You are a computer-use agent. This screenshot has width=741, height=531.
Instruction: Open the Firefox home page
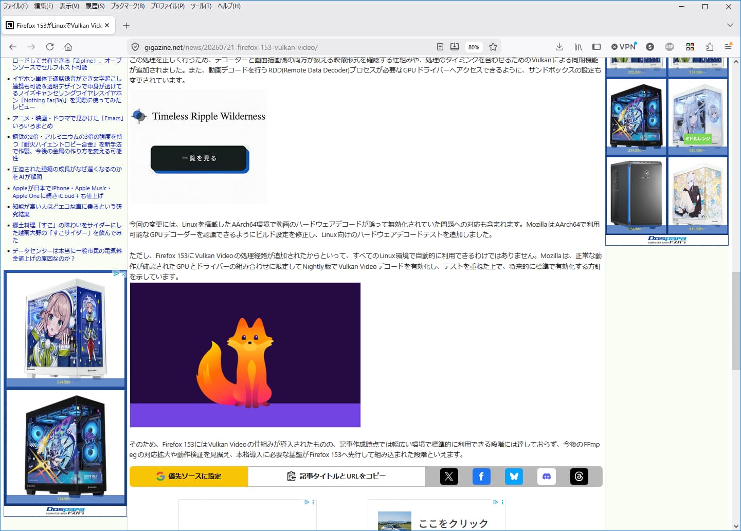[x=68, y=47]
